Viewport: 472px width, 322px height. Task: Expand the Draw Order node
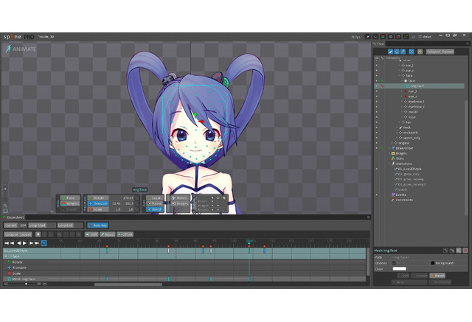click(x=389, y=148)
